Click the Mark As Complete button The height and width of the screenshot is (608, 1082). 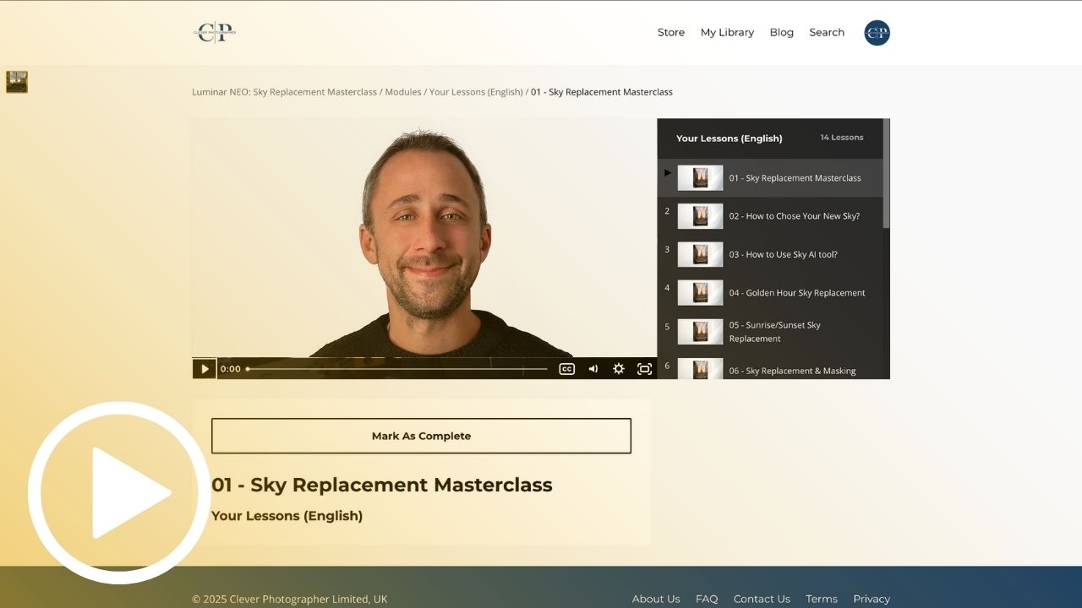coord(421,436)
